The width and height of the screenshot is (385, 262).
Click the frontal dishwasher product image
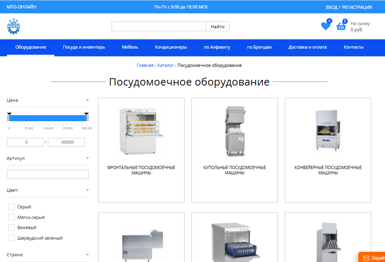141,131
